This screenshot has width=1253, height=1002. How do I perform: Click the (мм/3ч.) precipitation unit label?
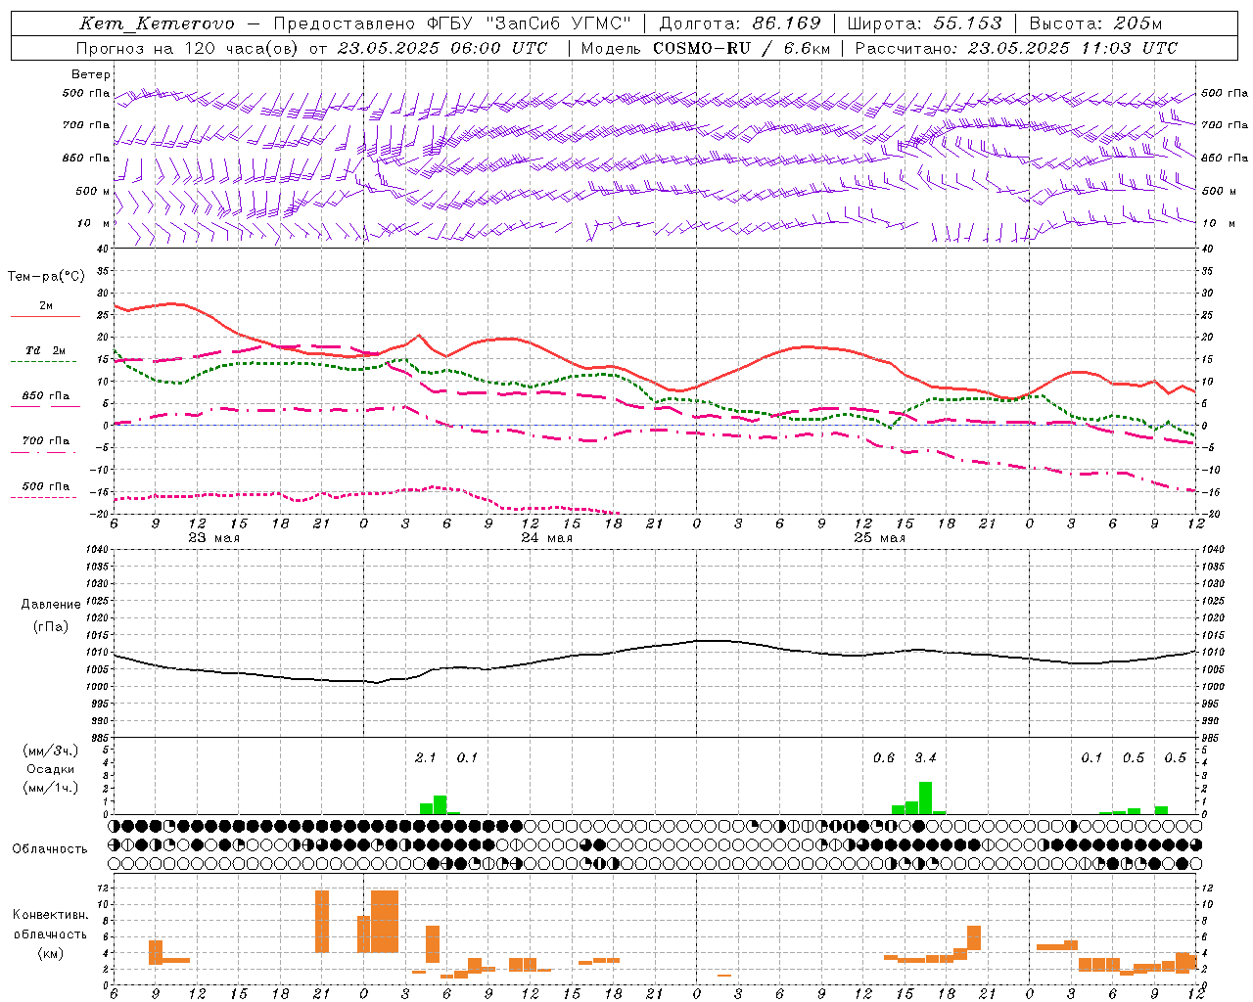(50, 751)
